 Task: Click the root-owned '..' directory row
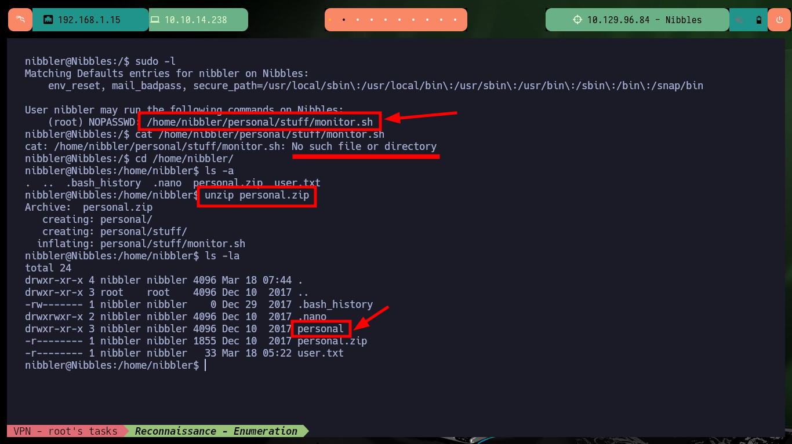coord(167,292)
